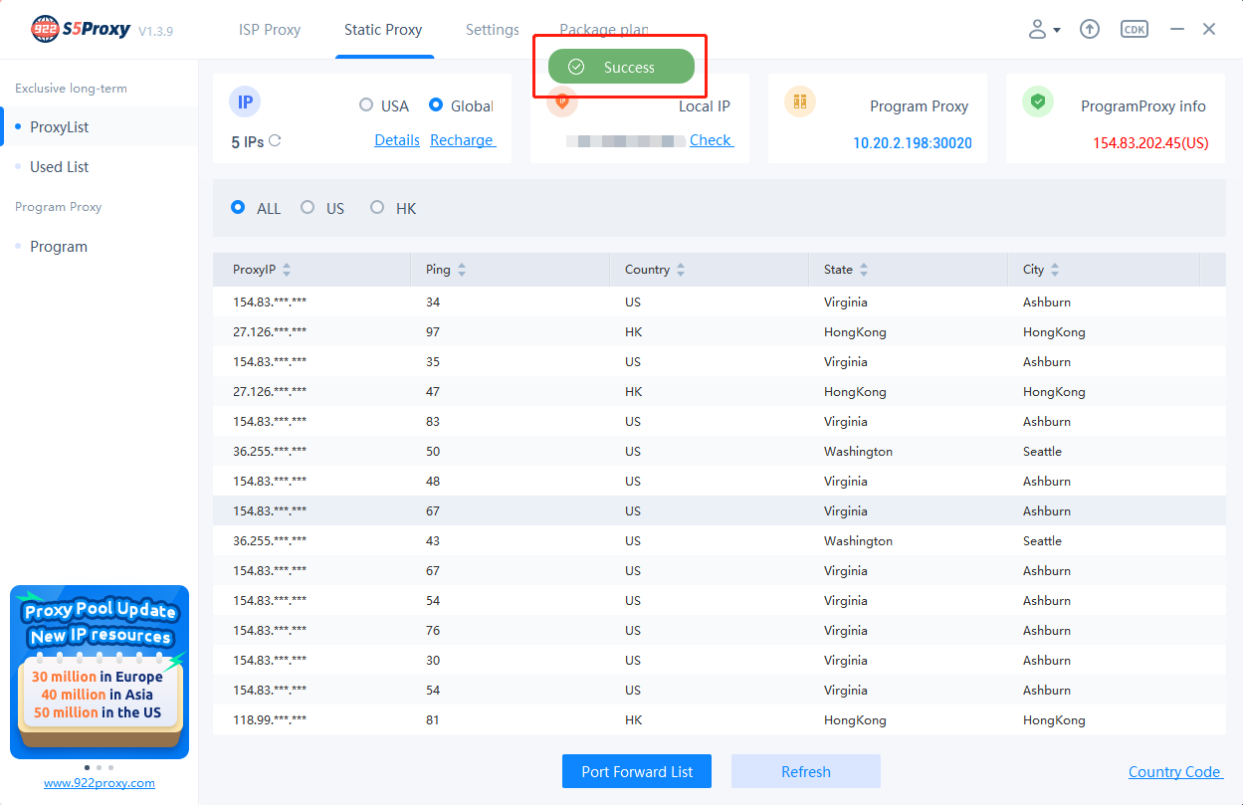This screenshot has height=805, width=1243.
Task: Select ProxyList in the sidebar
Action: coord(100,127)
